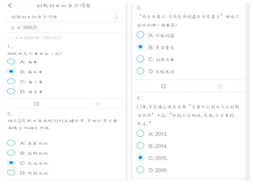The width and height of the screenshot is (253, 184).
Task: Open edit icon below question 1
Action: 36,103
